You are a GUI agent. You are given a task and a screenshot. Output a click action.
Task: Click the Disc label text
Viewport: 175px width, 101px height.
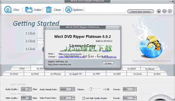click(x=17, y=10)
